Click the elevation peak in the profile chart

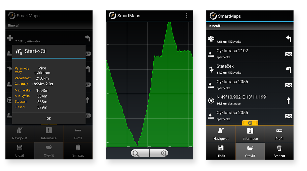pos(169,23)
